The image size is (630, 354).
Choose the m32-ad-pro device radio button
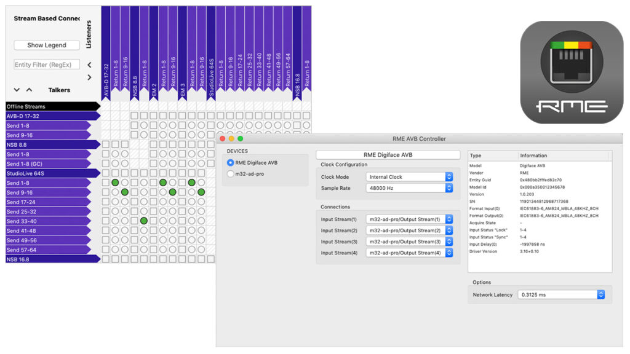click(231, 174)
